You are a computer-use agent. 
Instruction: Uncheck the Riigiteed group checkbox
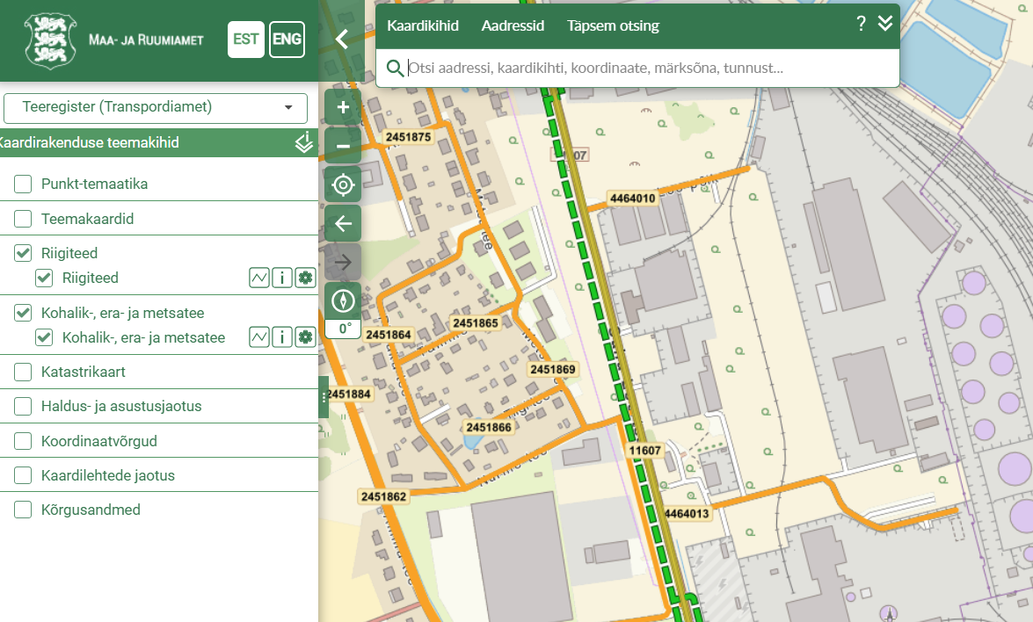(x=23, y=253)
